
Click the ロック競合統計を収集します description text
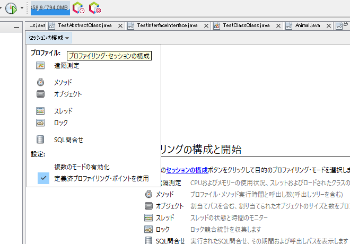(226, 230)
